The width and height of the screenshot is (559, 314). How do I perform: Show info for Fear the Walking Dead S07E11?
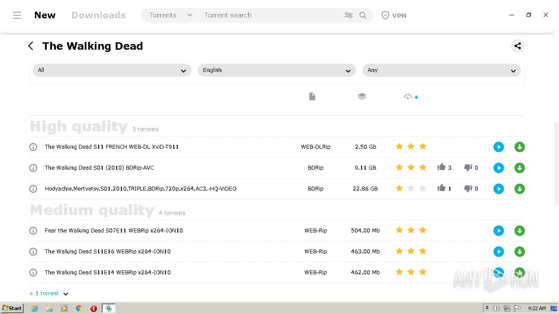pyautogui.click(x=33, y=231)
